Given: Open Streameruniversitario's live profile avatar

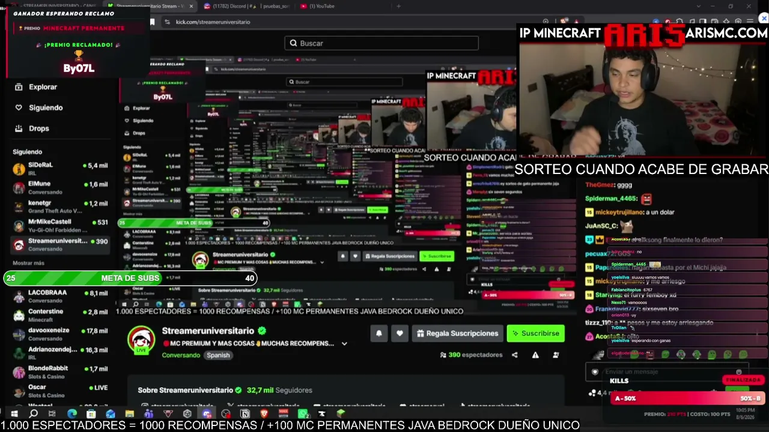Looking at the screenshot, I should pyautogui.click(x=142, y=340).
